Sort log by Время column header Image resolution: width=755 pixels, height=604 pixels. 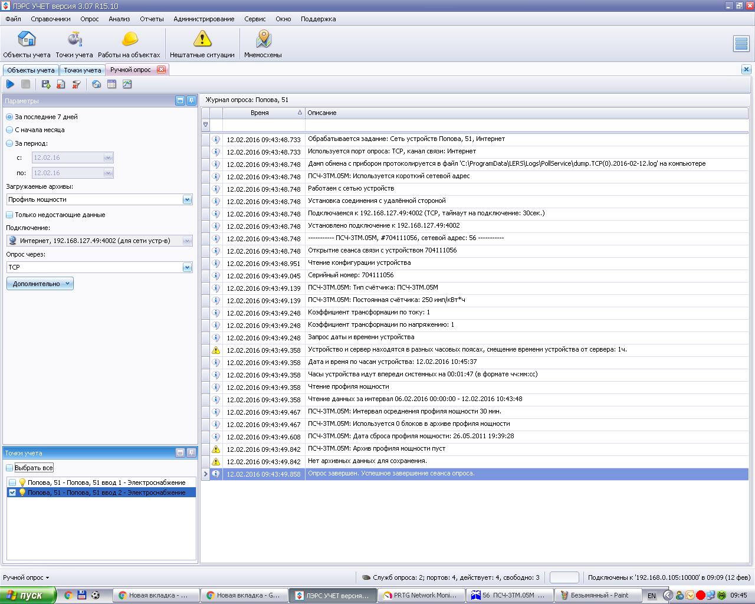(264, 113)
